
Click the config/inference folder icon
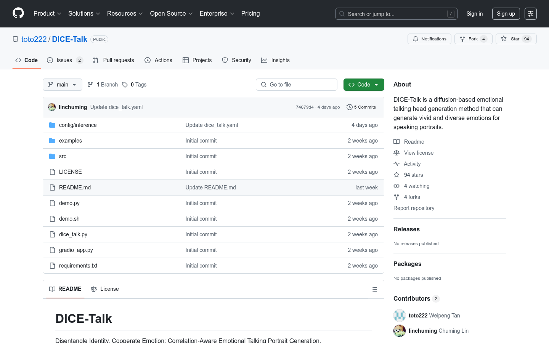[52, 125]
